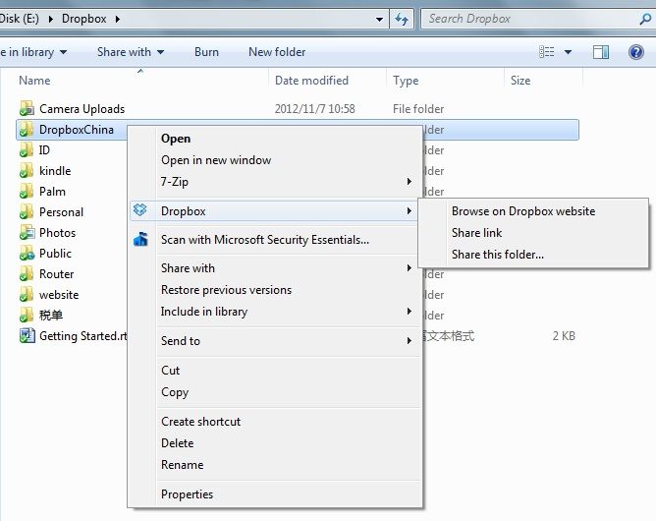
Task: Click the kindle folder icon
Action: click(x=27, y=170)
